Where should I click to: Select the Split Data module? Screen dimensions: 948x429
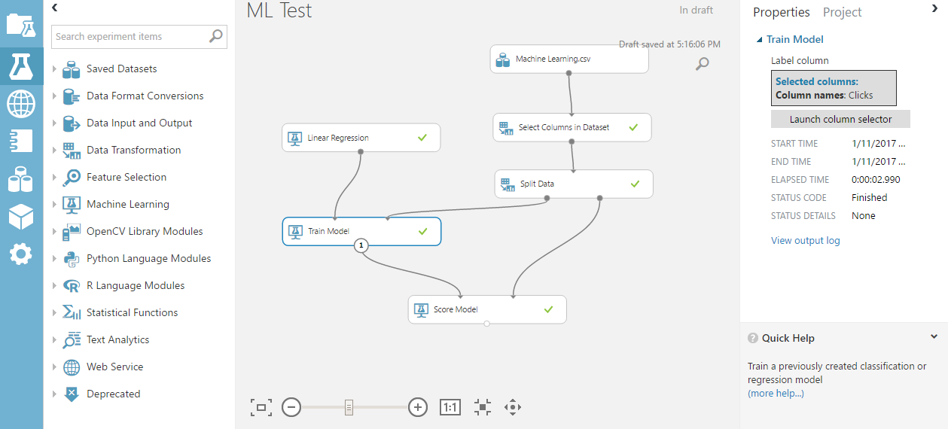click(574, 184)
